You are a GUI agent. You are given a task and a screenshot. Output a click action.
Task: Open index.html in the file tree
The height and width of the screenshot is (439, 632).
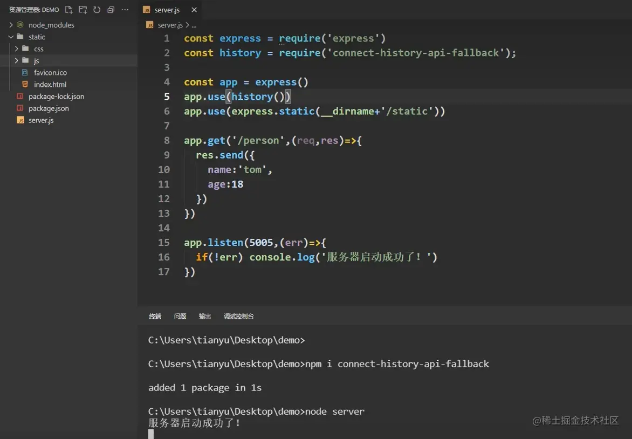click(50, 84)
